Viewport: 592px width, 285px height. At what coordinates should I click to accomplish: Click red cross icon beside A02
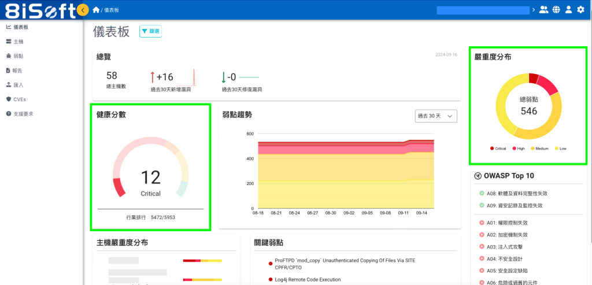(x=482, y=235)
